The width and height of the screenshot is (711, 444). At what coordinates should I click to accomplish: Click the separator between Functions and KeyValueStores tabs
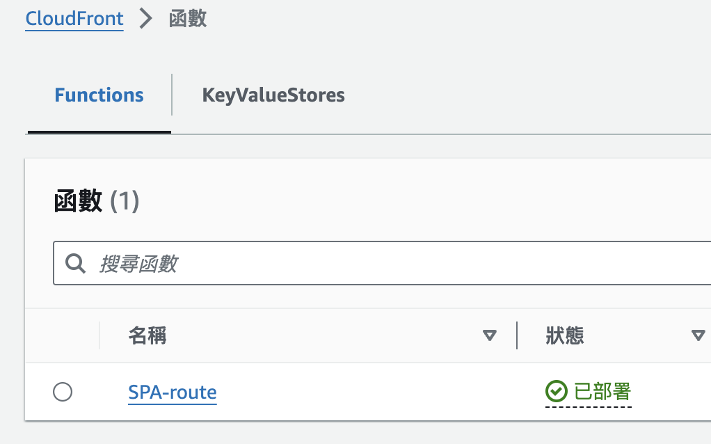tap(172, 95)
